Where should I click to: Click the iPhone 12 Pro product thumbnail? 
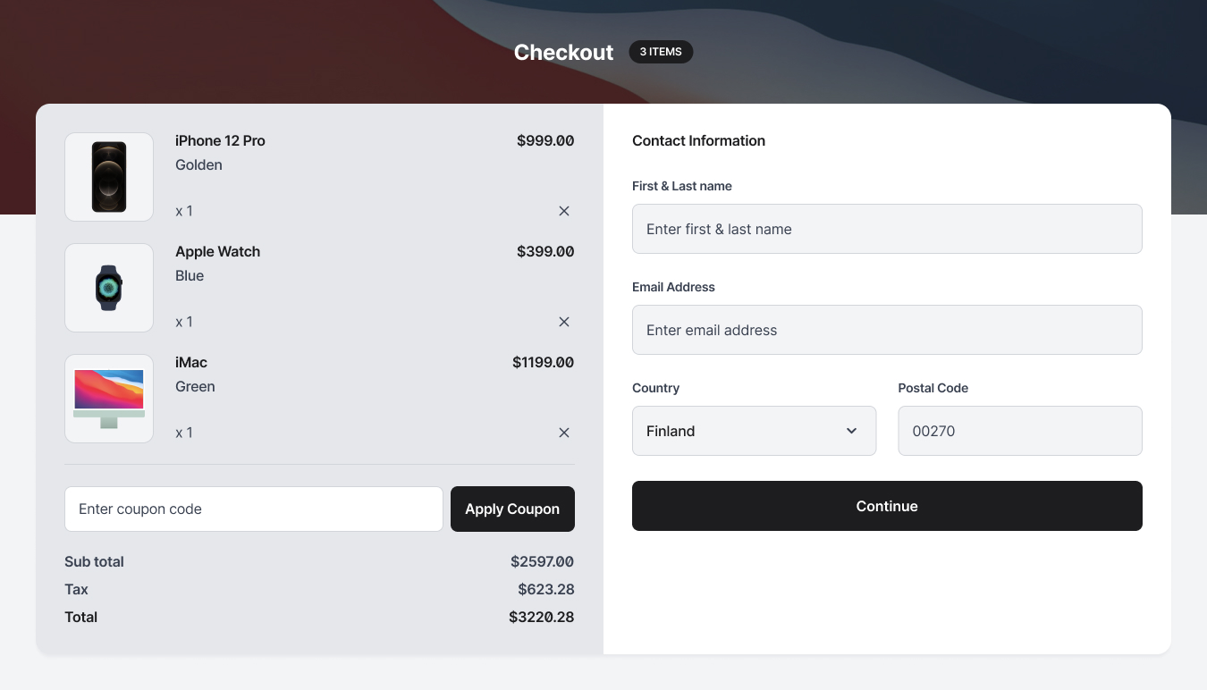pos(108,176)
